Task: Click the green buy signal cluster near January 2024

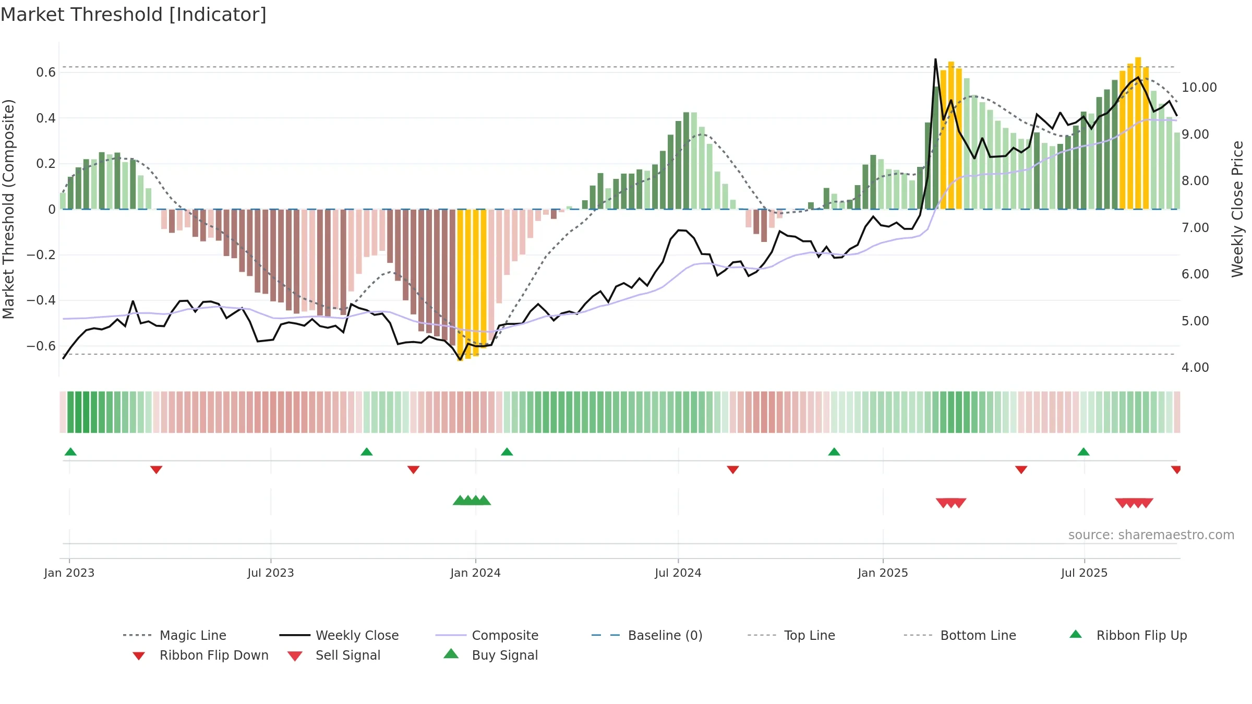Action: point(472,501)
